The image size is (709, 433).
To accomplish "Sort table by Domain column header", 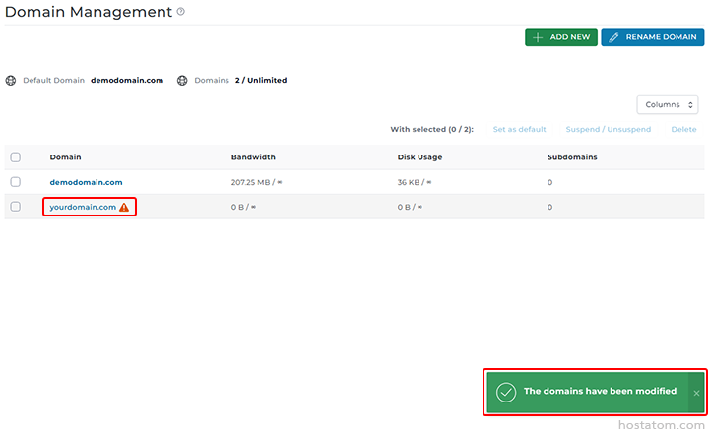I will (65, 156).
